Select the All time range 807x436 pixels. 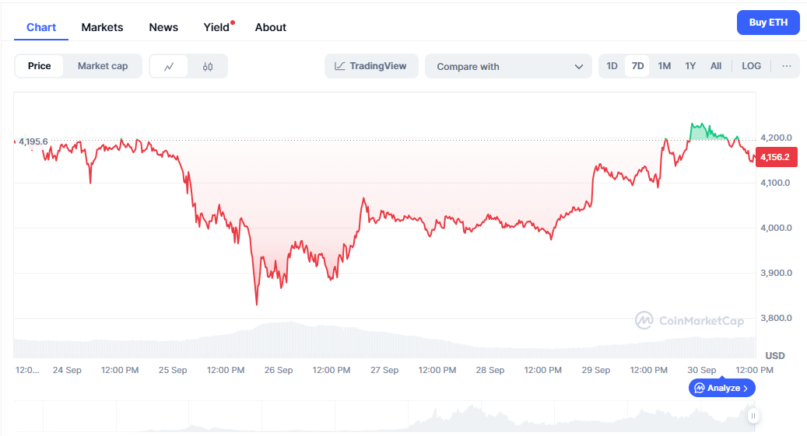coord(716,66)
